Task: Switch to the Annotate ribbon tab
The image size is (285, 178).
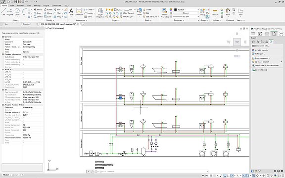Action: [x=21, y=5]
